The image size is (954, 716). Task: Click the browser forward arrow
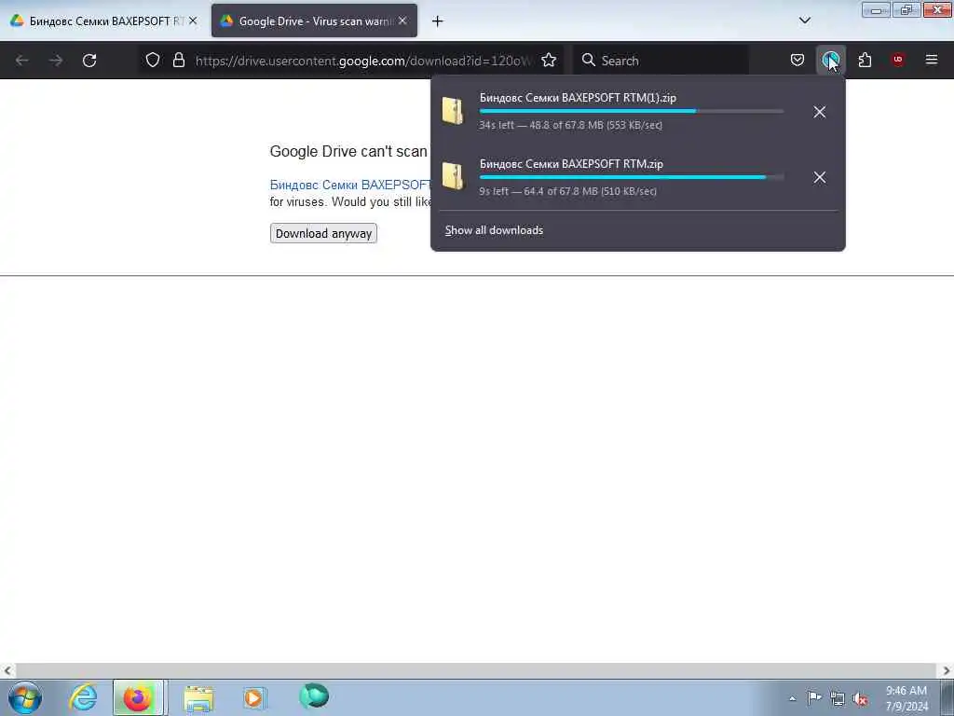[x=56, y=61]
